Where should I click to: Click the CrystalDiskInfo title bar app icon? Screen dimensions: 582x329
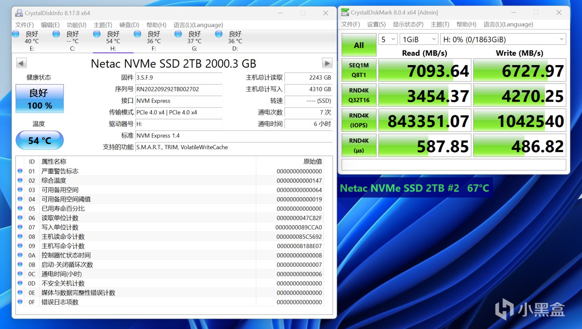19,13
